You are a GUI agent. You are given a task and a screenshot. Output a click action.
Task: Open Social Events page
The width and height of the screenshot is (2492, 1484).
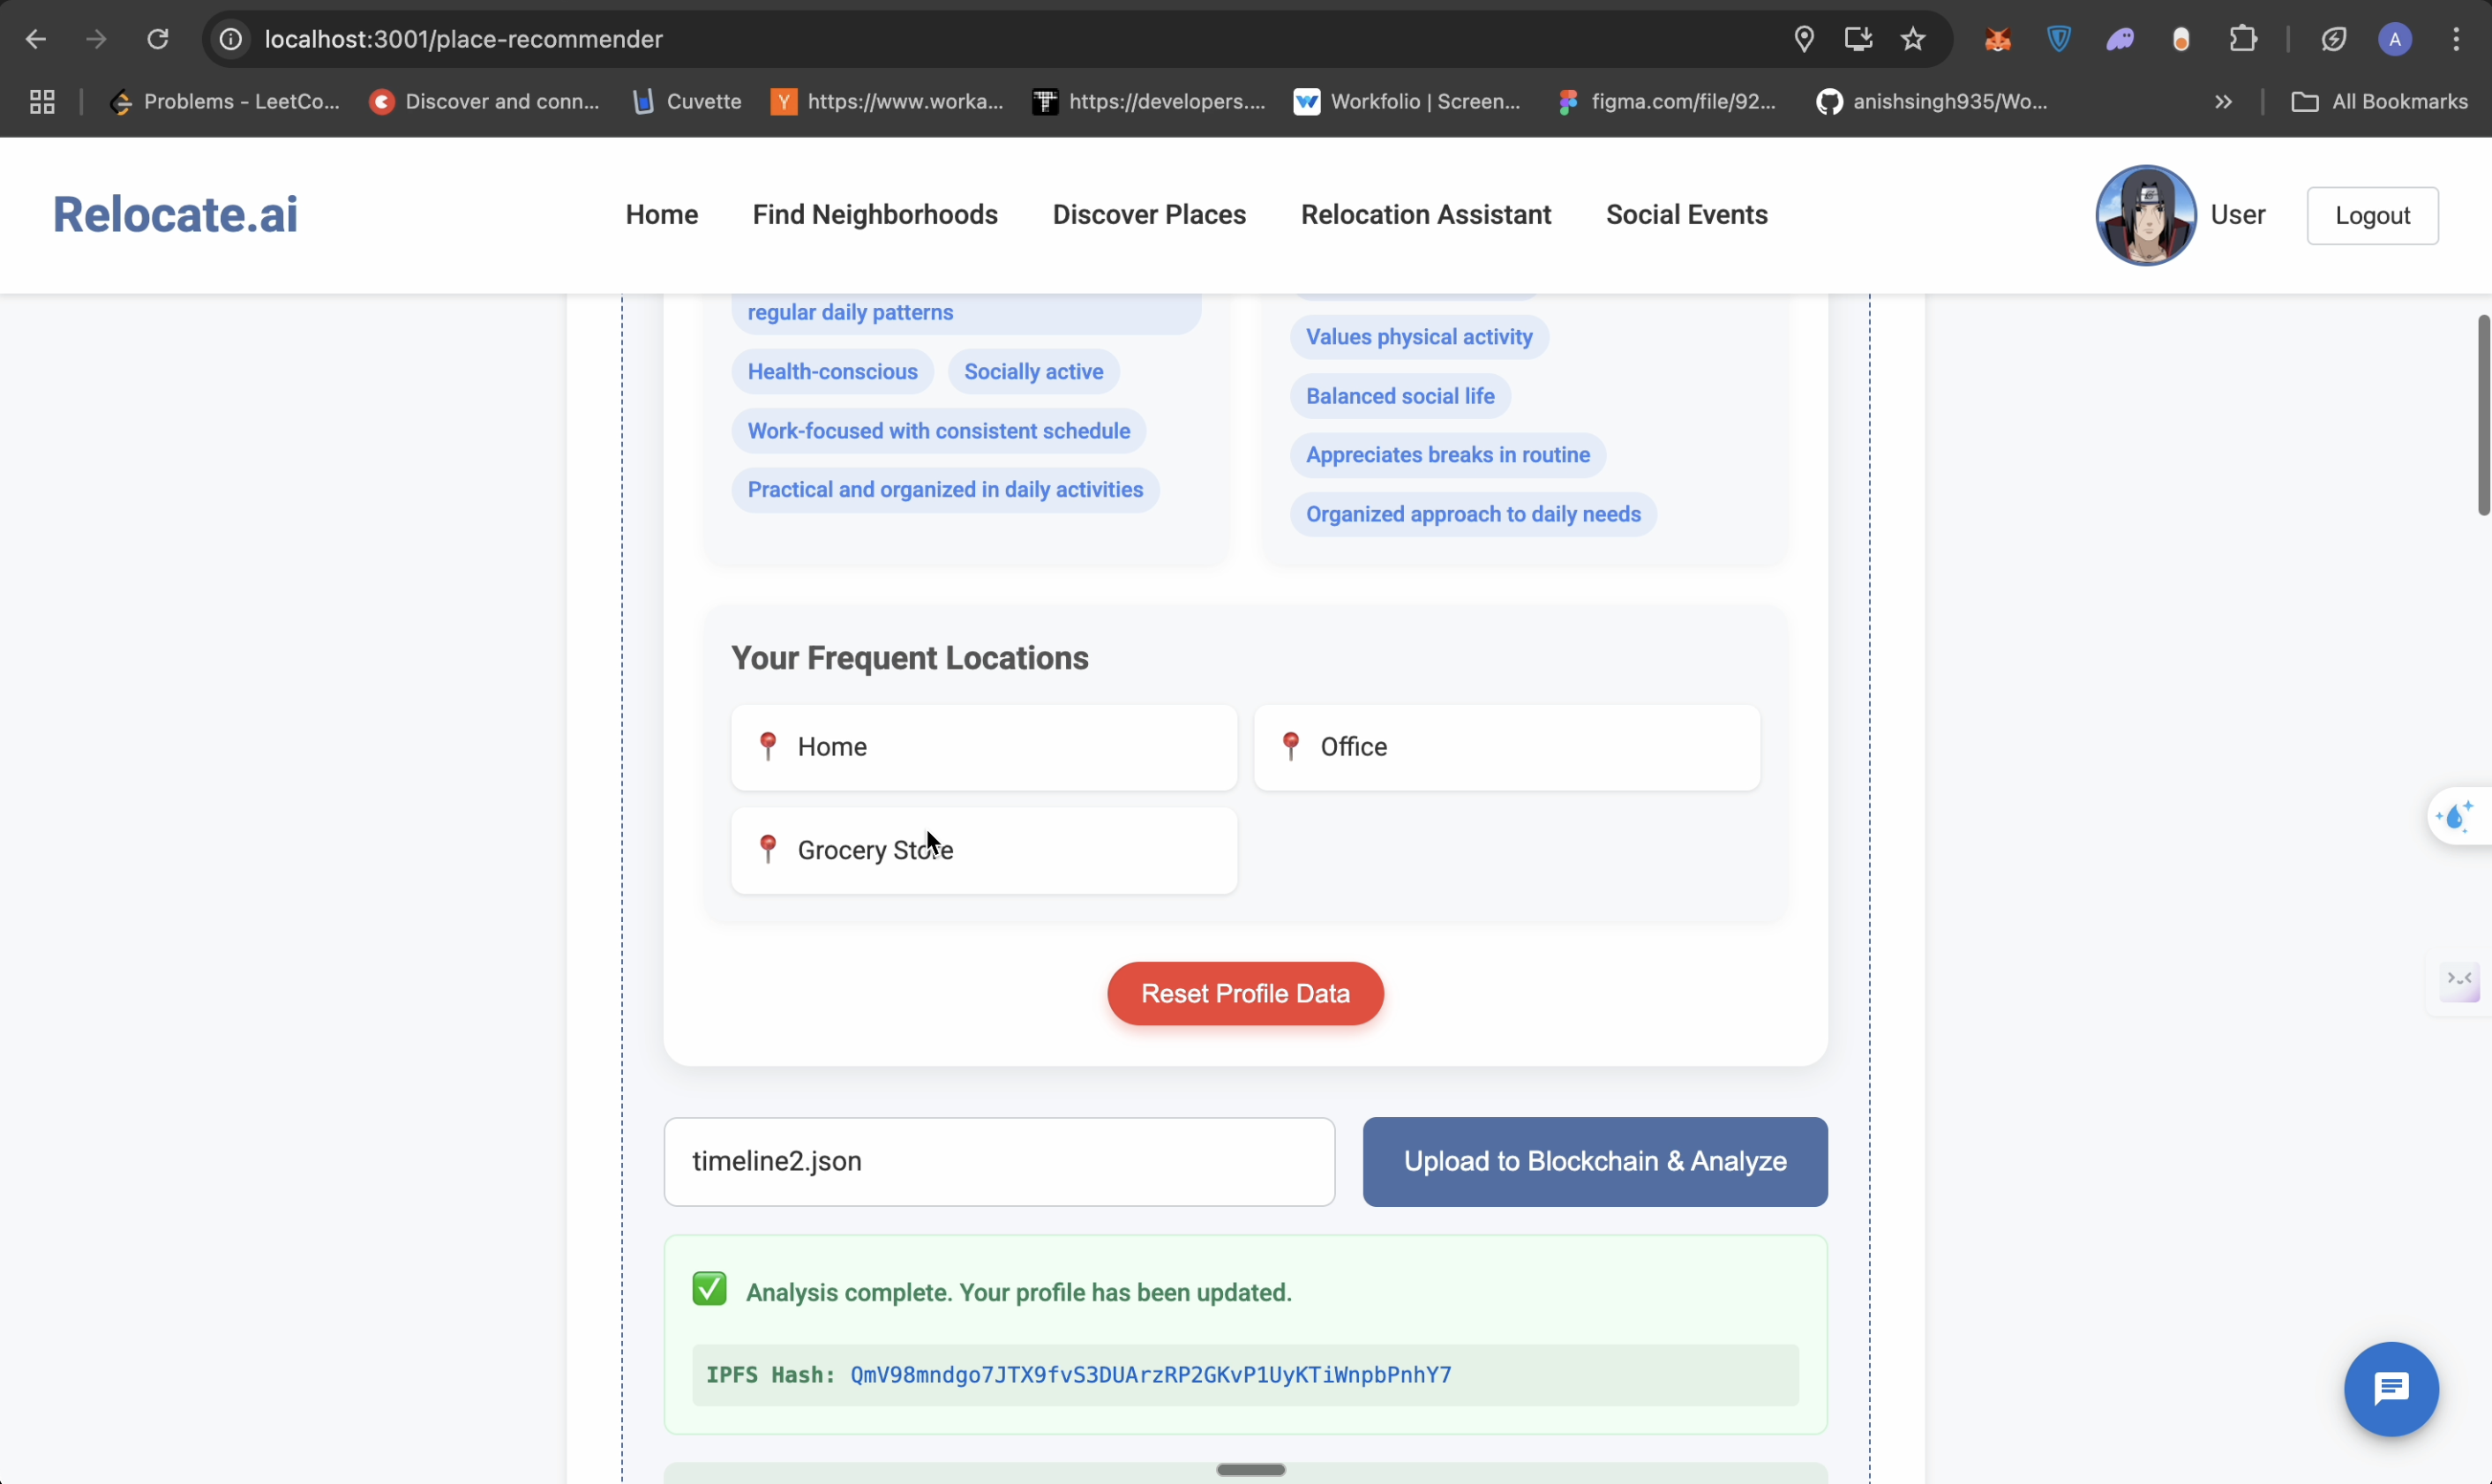(1687, 215)
